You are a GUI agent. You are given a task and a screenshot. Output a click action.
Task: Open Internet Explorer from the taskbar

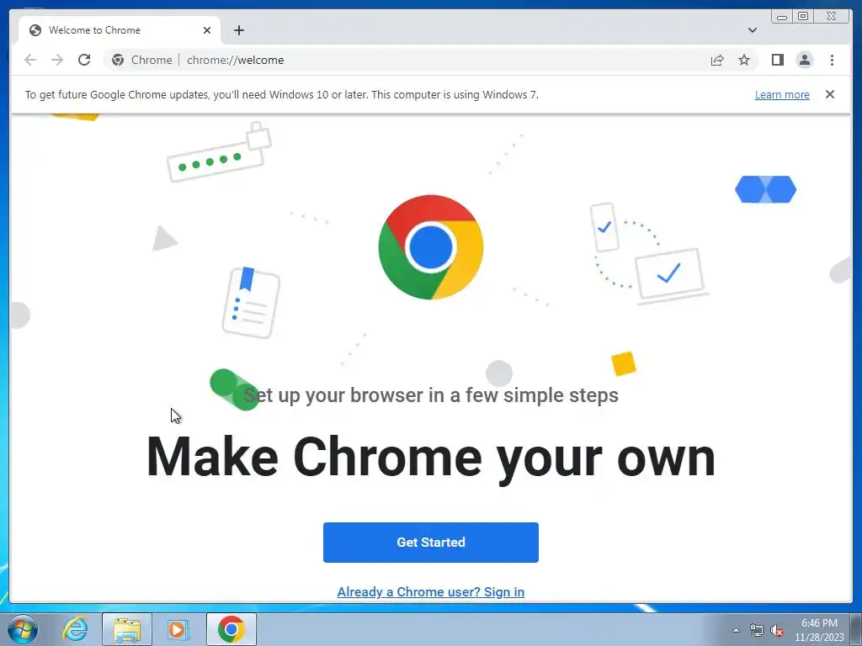click(x=75, y=629)
